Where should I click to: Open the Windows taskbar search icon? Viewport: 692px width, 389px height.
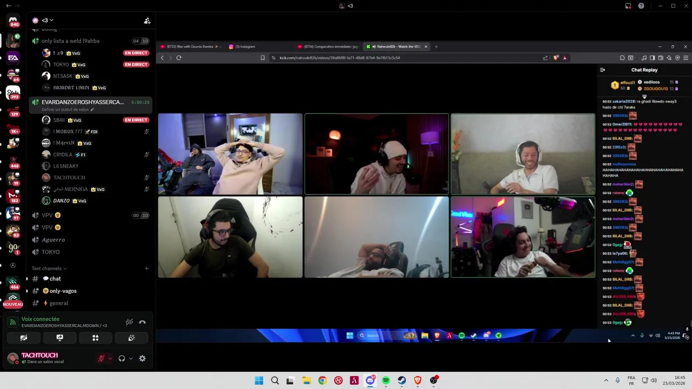pos(275,380)
